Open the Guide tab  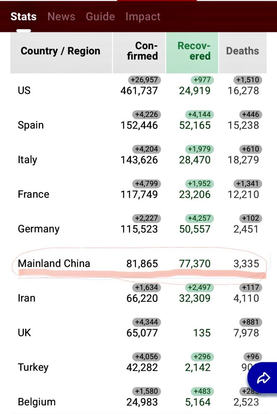(100, 17)
